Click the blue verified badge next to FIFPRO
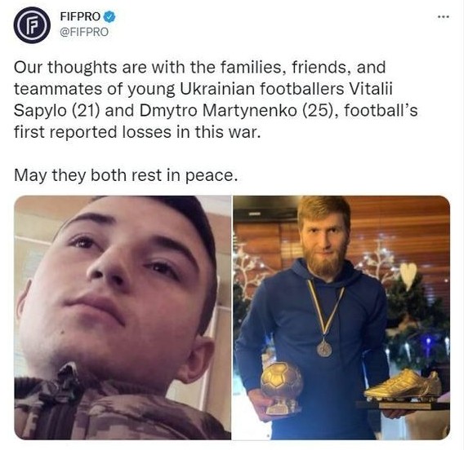The height and width of the screenshot is (450, 468). tap(109, 16)
